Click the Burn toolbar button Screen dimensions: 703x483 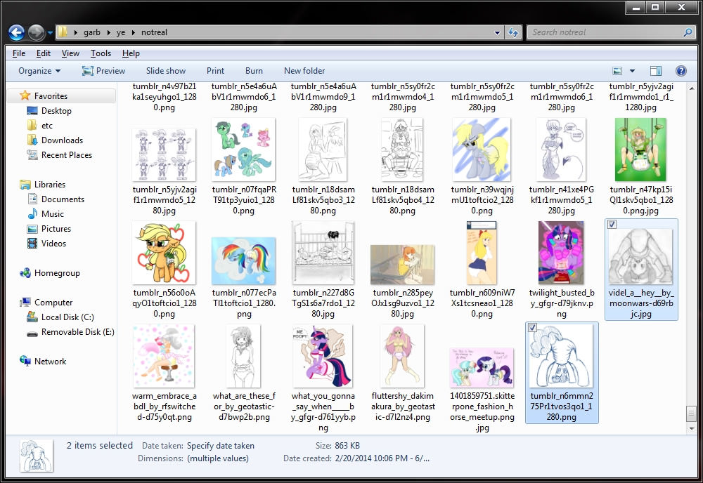click(254, 71)
